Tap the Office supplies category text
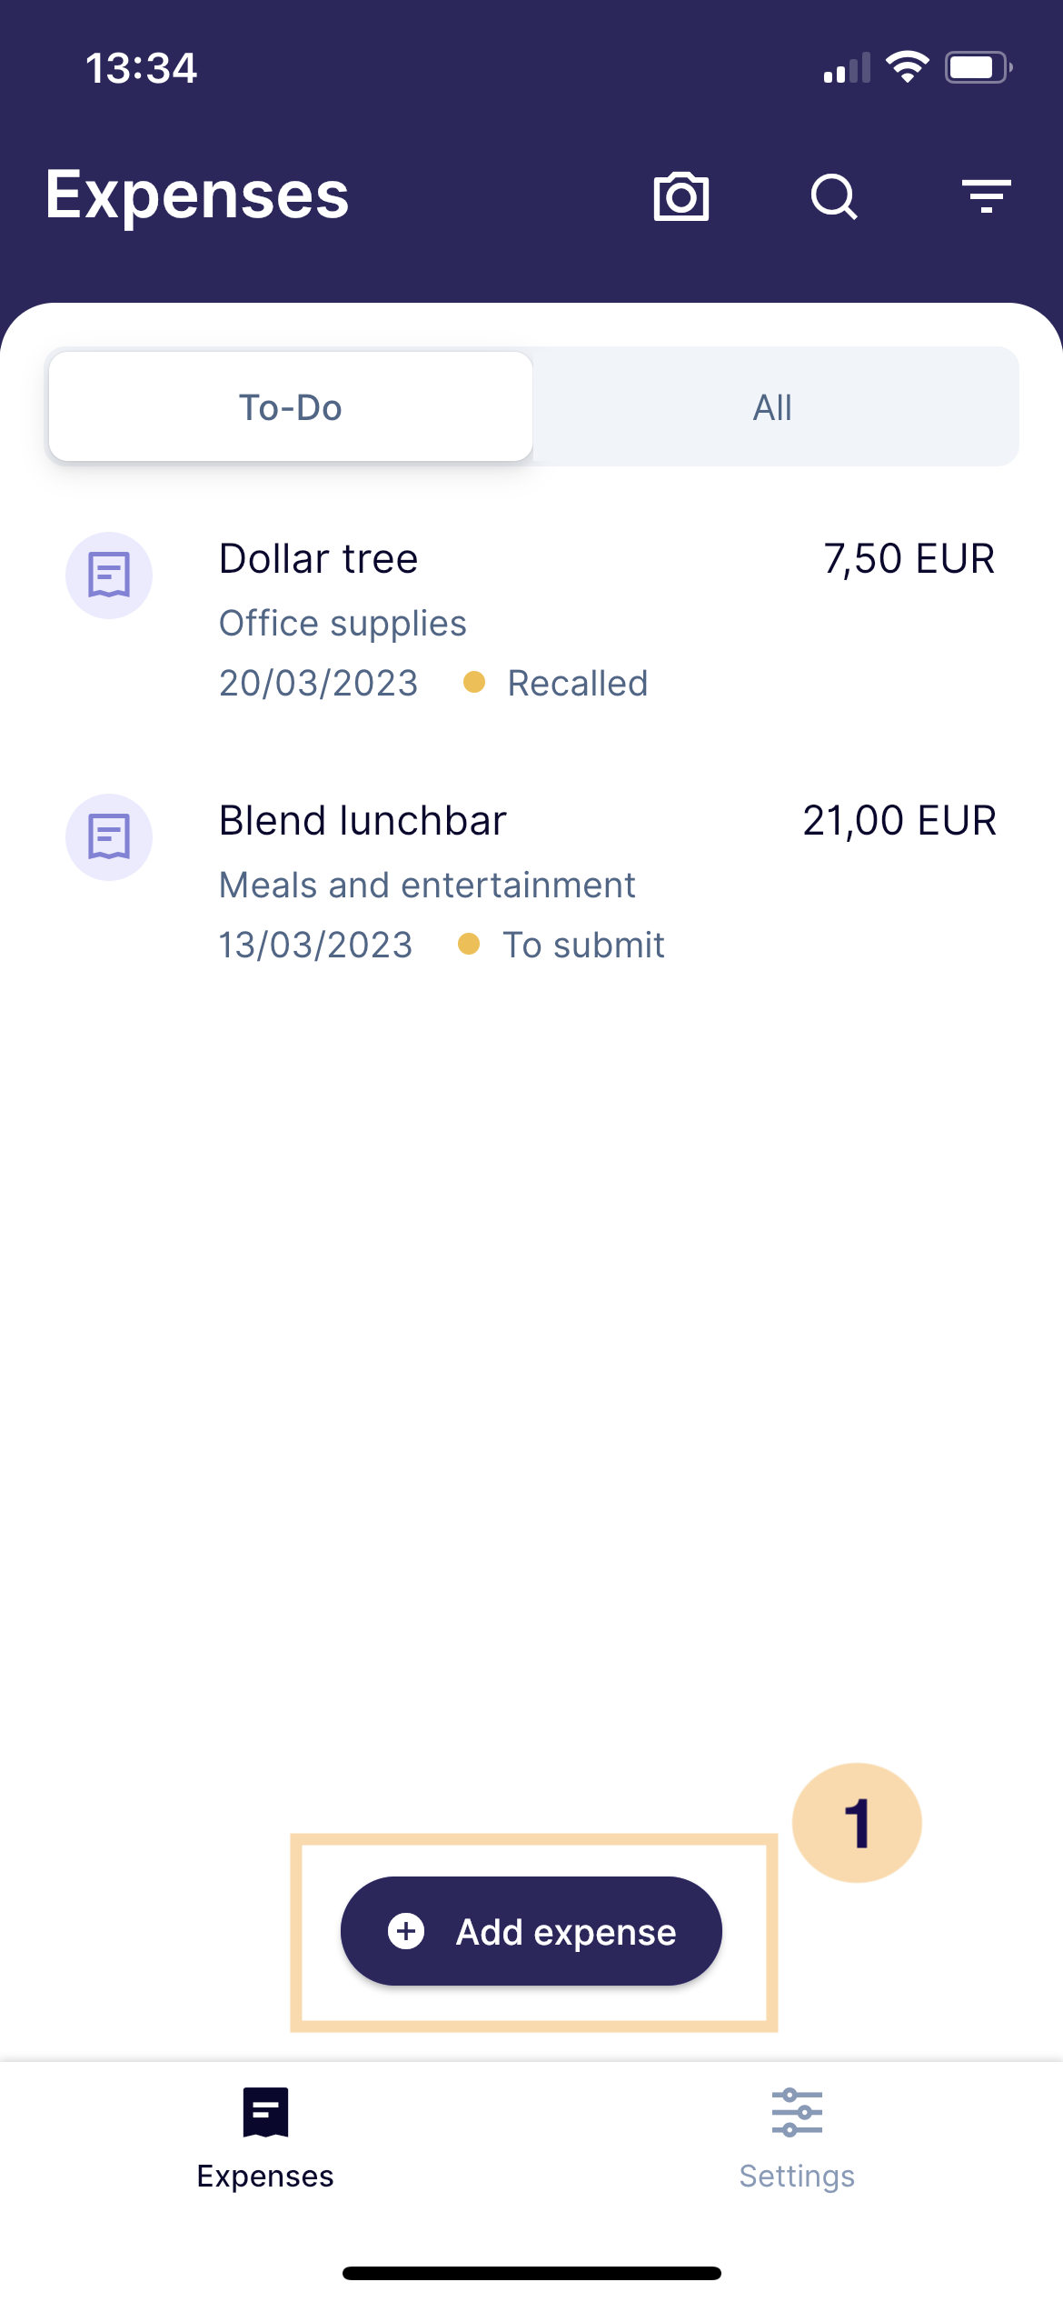 pyautogui.click(x=343, y=624)
